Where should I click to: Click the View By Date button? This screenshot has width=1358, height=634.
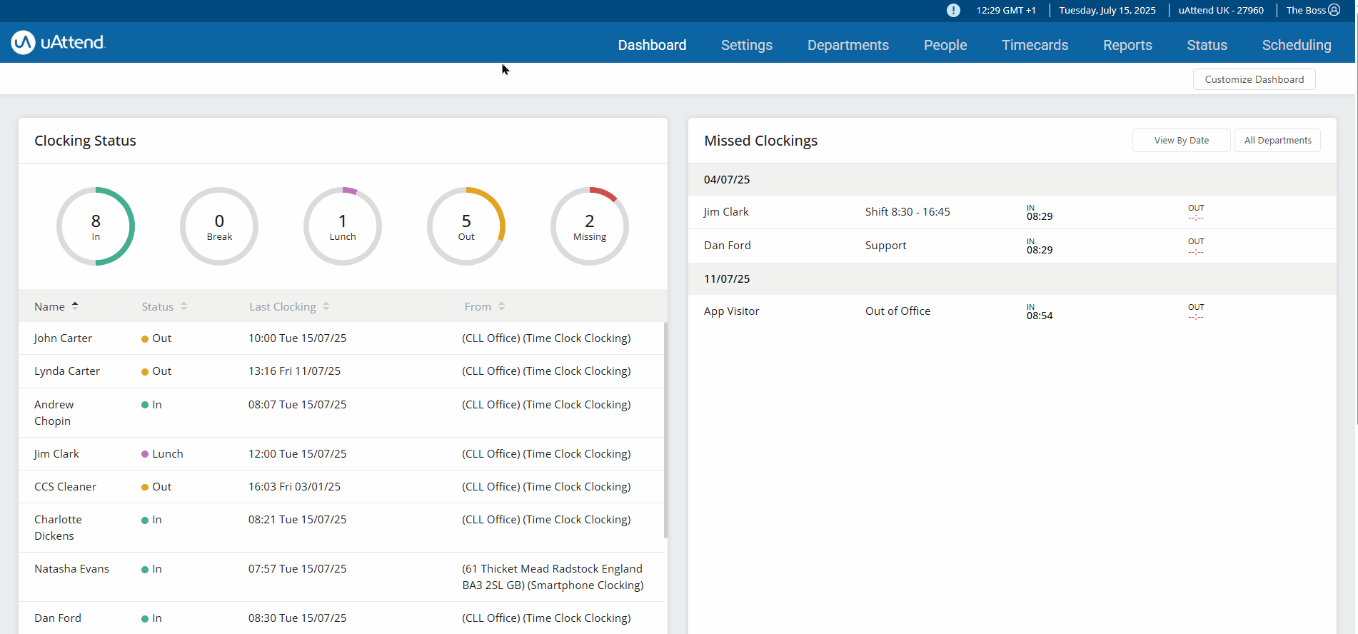point(1182,140)
